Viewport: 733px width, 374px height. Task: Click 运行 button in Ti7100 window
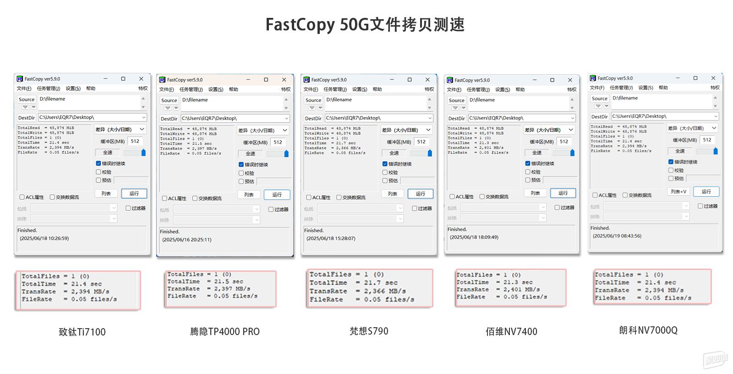click(134, 193)
